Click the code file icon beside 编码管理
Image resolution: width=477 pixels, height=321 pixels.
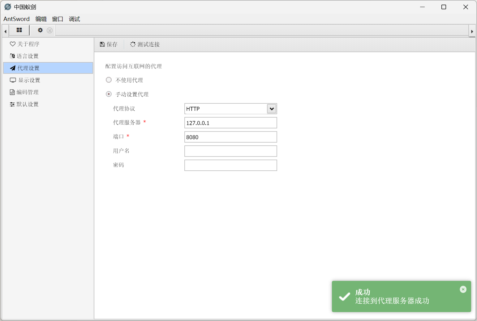[x=12, y=92]
